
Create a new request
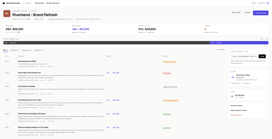(x=261, y=13)
